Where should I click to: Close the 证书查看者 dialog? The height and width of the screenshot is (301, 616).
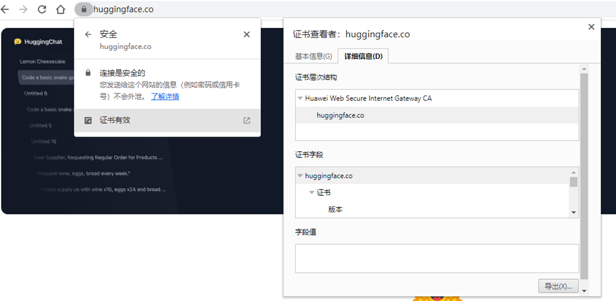coord(591,27)
